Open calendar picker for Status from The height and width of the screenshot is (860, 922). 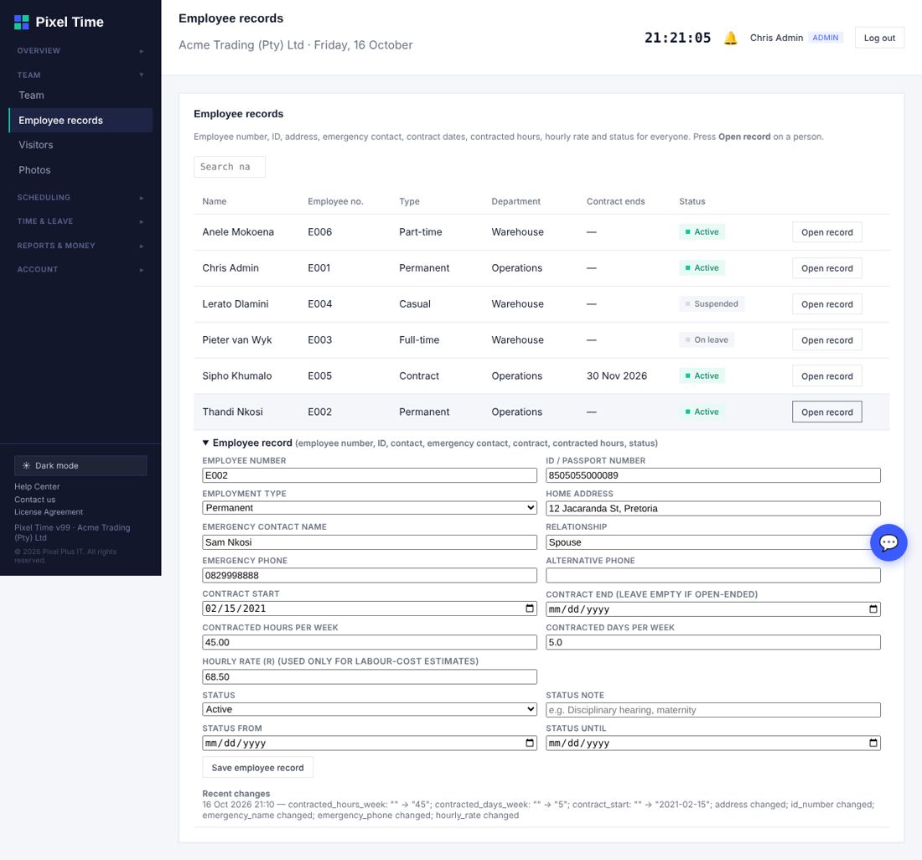[x=529, y=743]
